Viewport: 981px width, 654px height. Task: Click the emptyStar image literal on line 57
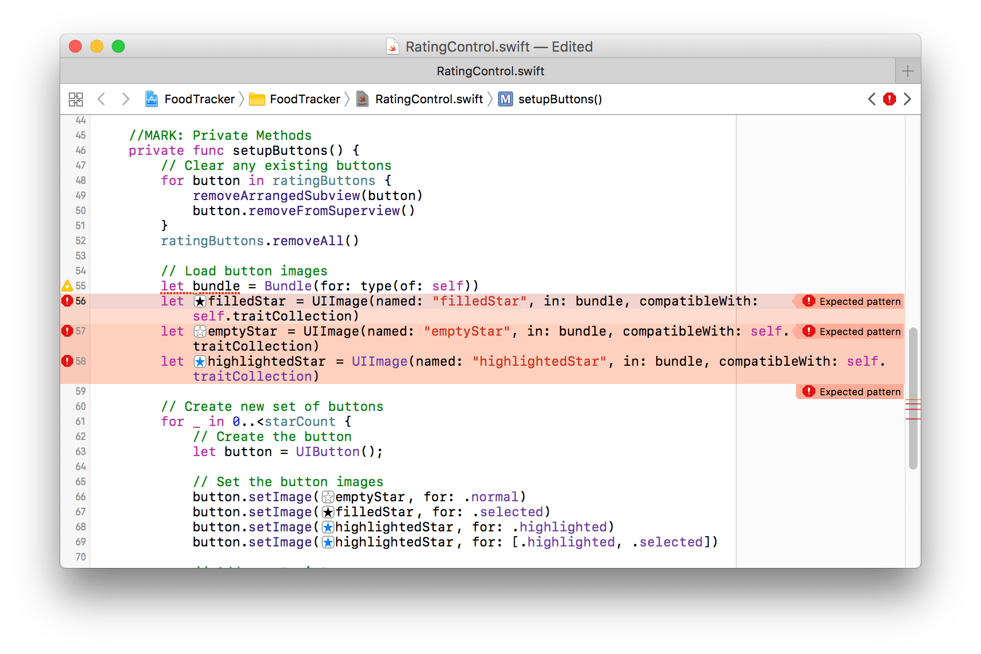click(200, 331)
